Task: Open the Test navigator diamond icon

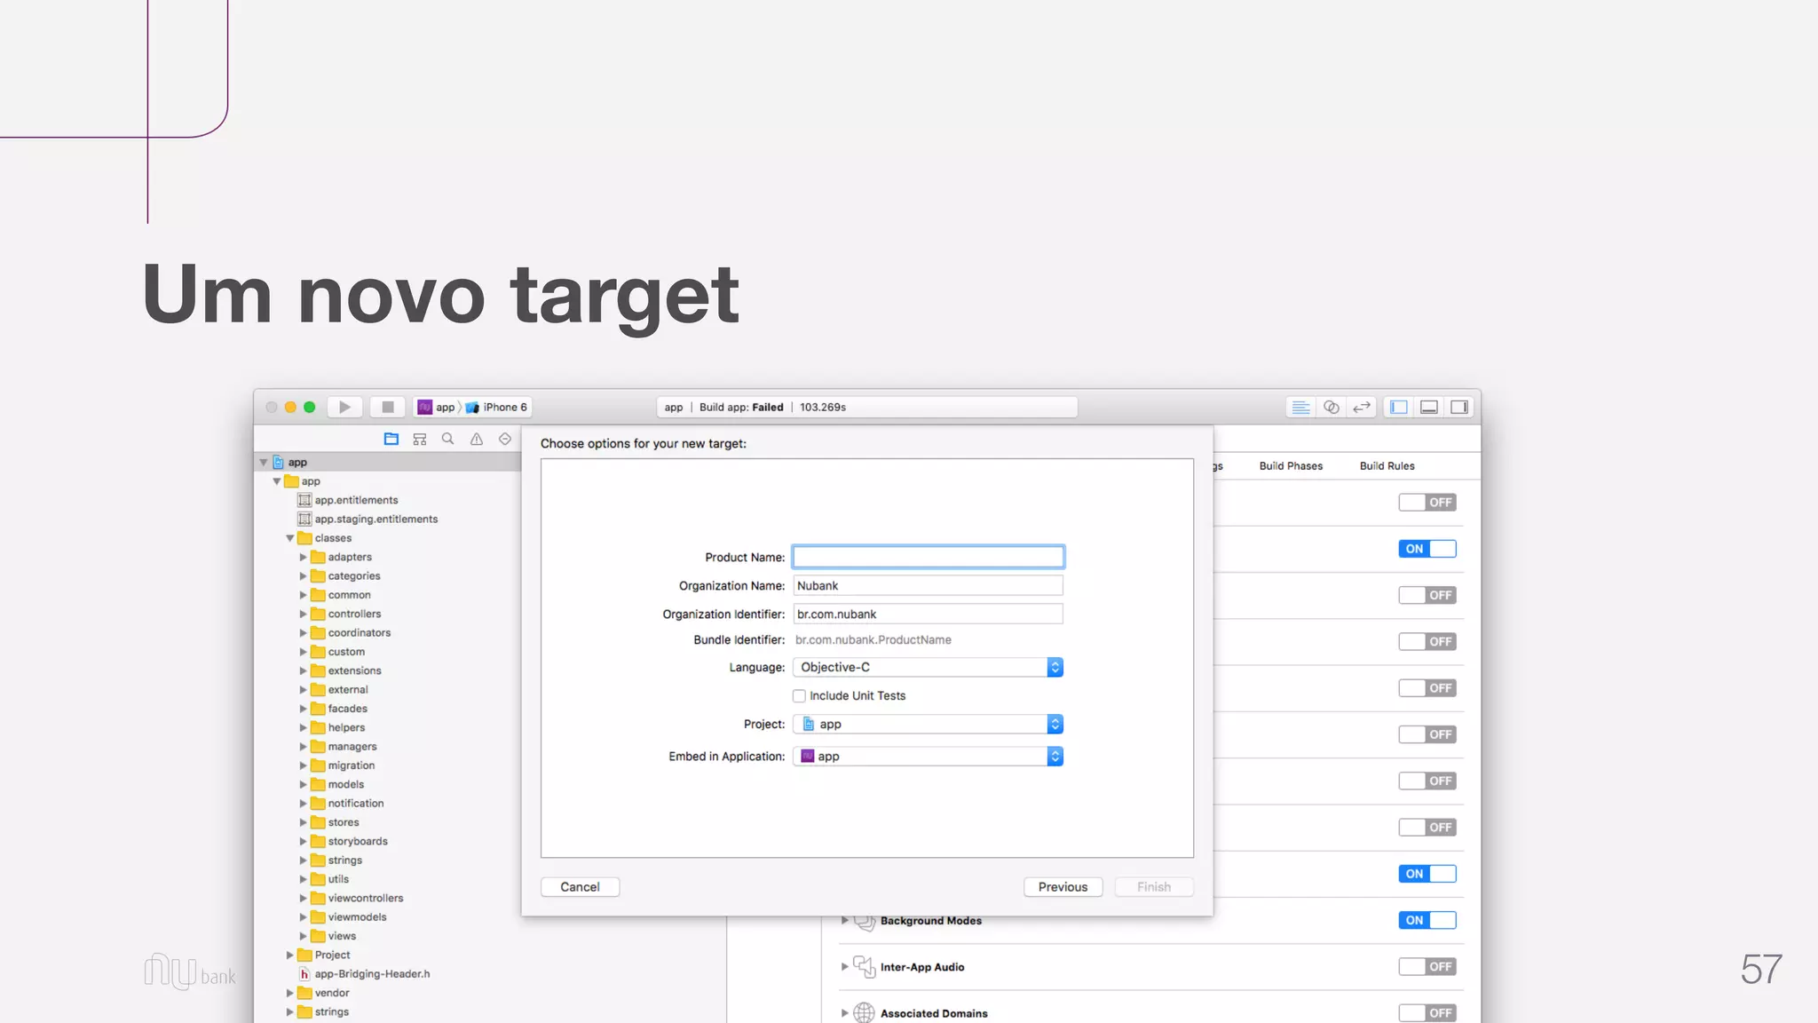Action: click(505, 439)
